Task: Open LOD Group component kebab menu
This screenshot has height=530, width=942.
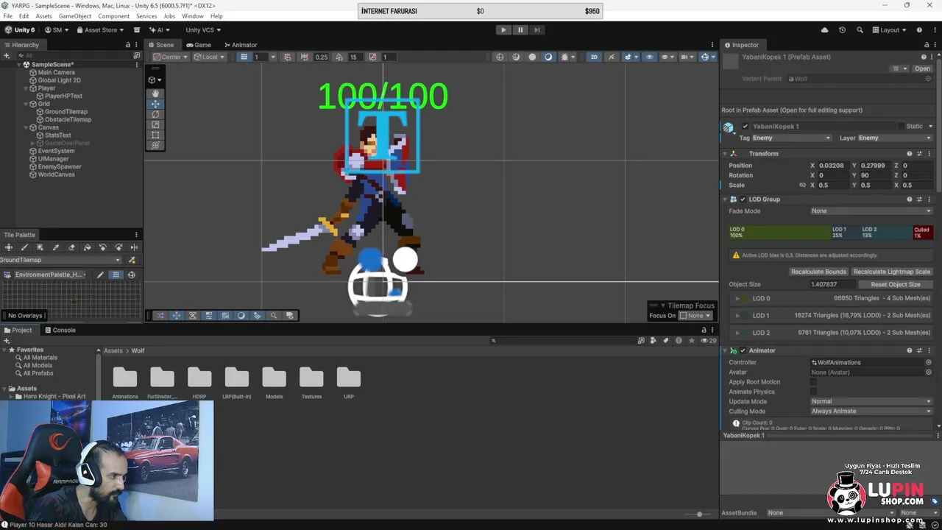Action: pyautogui.click(x=929, y=199)
